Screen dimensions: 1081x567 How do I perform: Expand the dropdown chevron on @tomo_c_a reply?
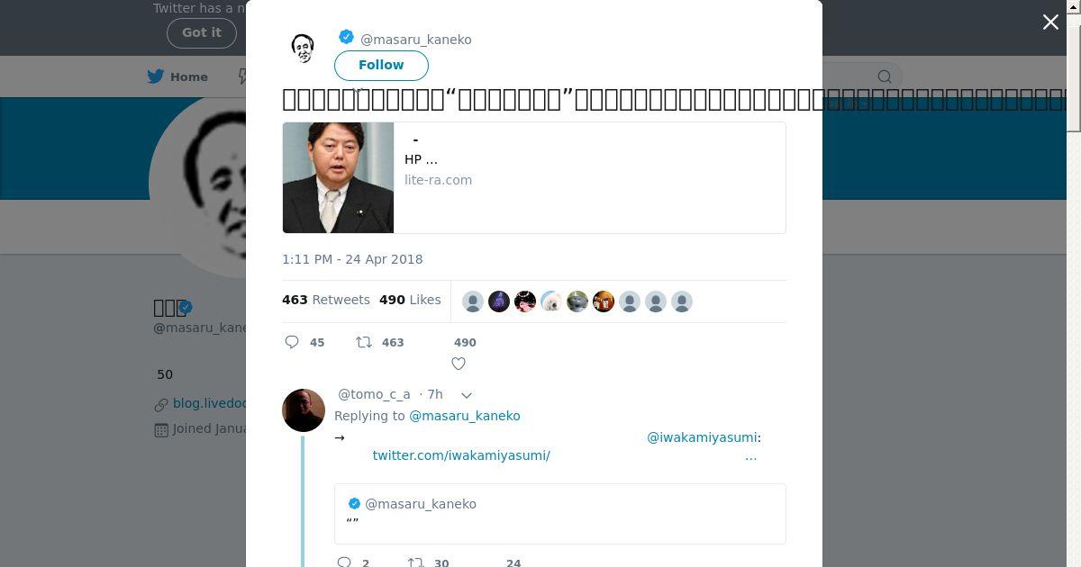pos(467,395)
